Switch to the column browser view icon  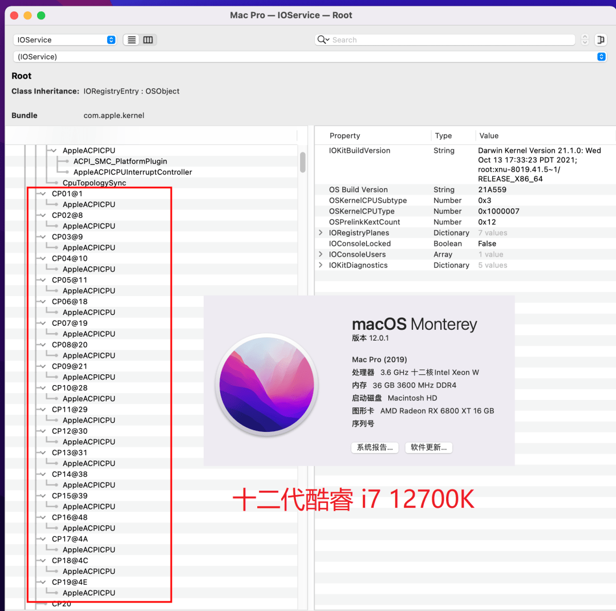click(148, 40)
